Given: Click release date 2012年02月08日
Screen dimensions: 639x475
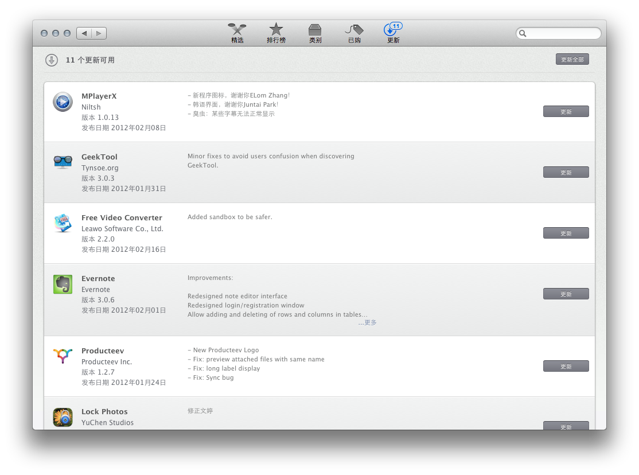Looking at the screenshot, I should click(x=139, y=127).
